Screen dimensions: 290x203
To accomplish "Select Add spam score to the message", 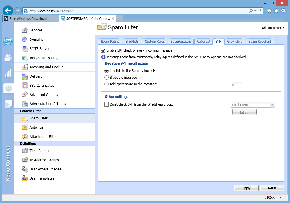I will (x=106, y=84).
